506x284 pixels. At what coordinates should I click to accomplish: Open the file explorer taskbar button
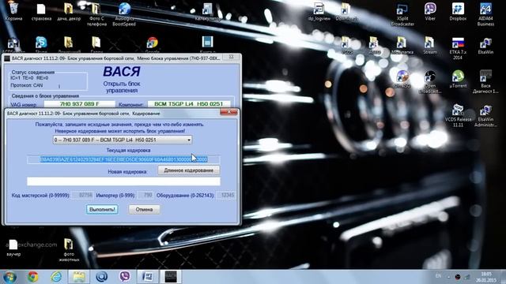[79, 277]
